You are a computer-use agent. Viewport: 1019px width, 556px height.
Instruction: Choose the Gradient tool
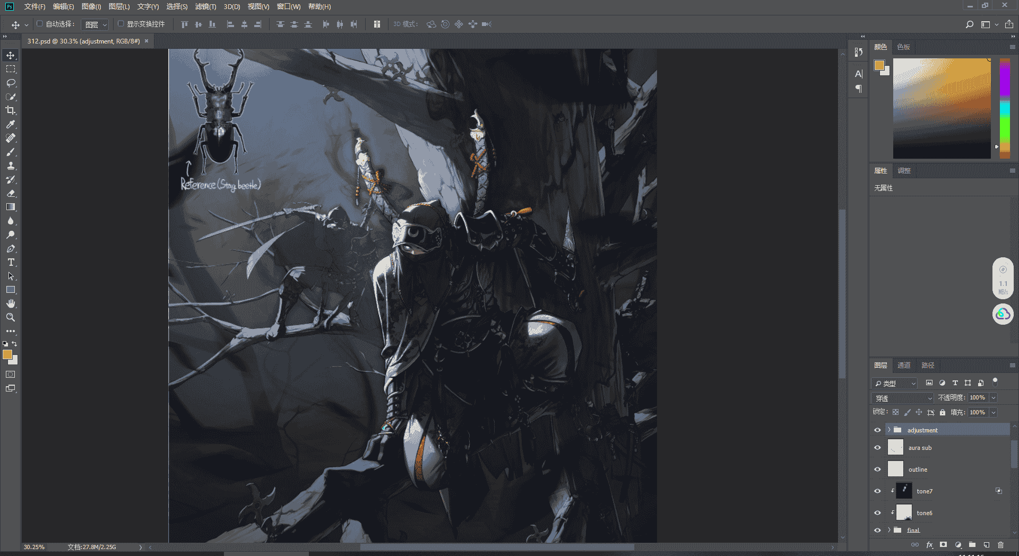click(x=11, y=207)
